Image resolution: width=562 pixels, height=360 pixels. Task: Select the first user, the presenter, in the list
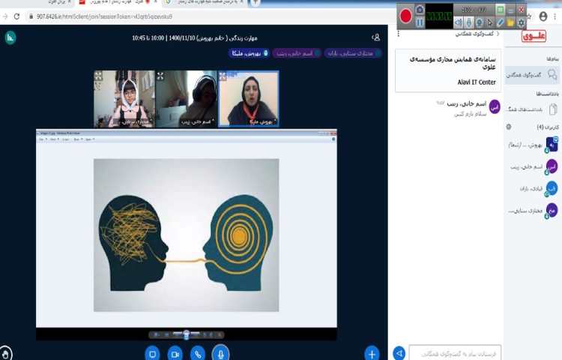[533, 145]
